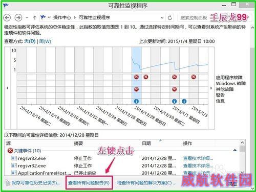Go up one level with up arrow
Viewport: 256px width, 192px height.
(35, 17)
